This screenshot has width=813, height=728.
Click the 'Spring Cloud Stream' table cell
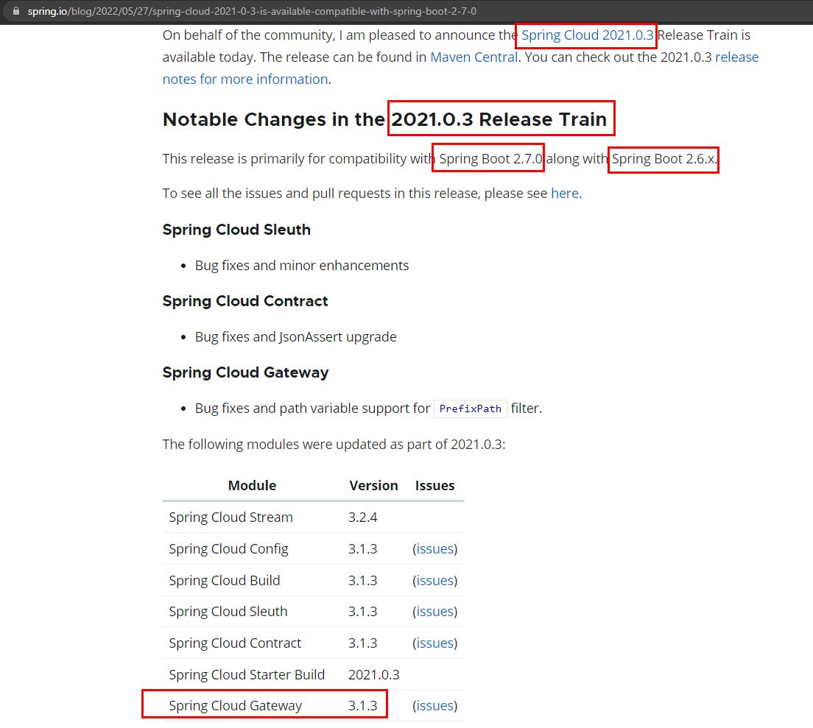click(x=230, y=517)
